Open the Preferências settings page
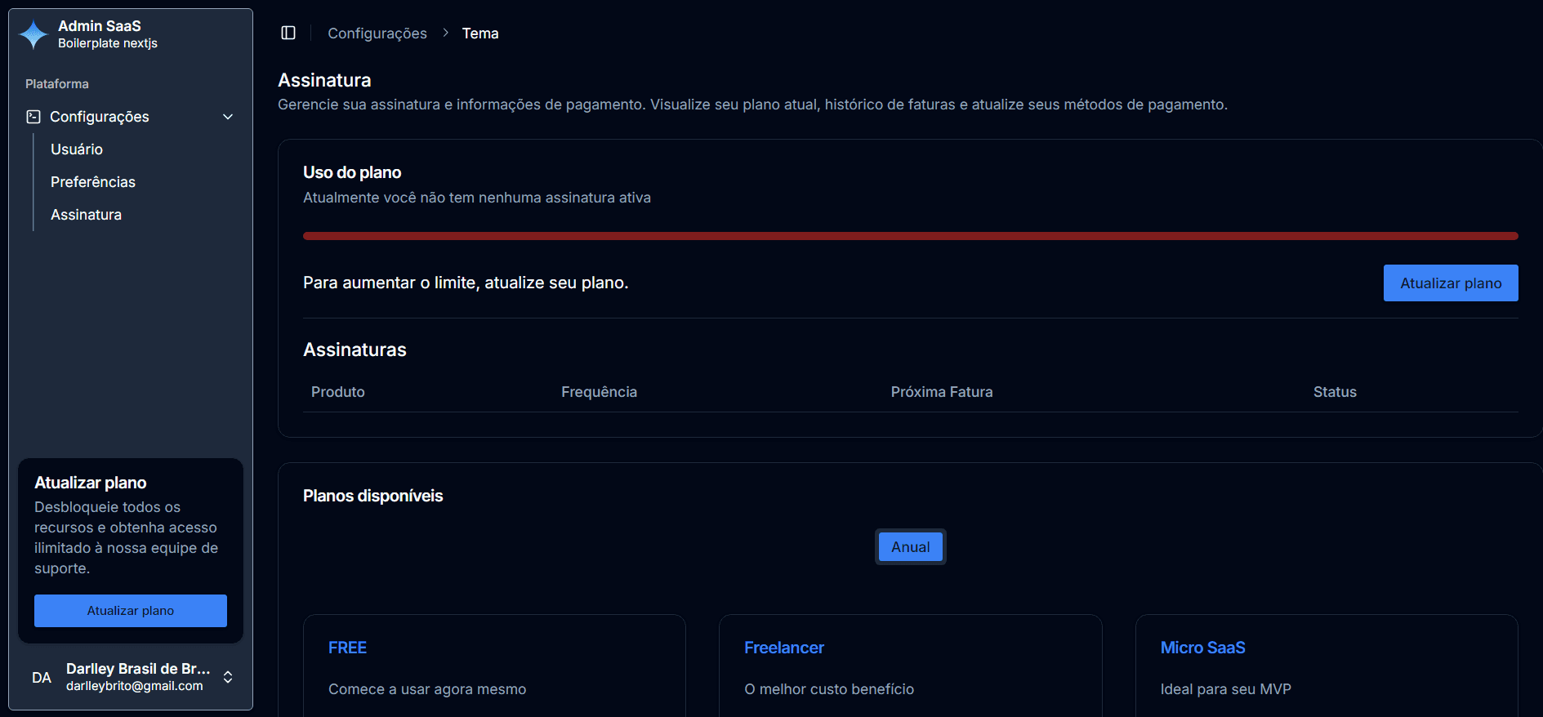 click(93, 182)
